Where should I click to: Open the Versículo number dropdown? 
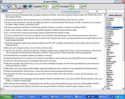(x=80, y=7)
